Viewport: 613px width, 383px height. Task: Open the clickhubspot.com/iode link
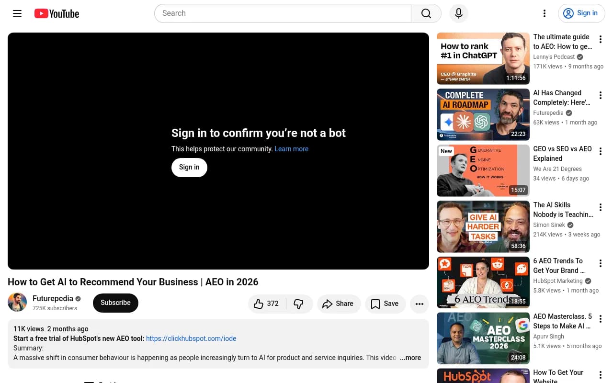pos(191,338)
